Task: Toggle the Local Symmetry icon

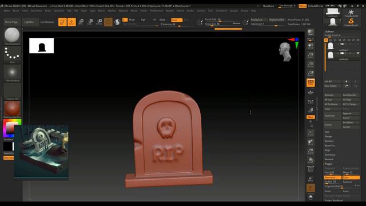Action: pos(311,101)
